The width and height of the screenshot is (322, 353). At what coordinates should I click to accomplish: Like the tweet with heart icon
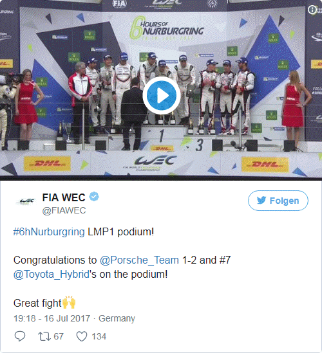tap(82, 336)
